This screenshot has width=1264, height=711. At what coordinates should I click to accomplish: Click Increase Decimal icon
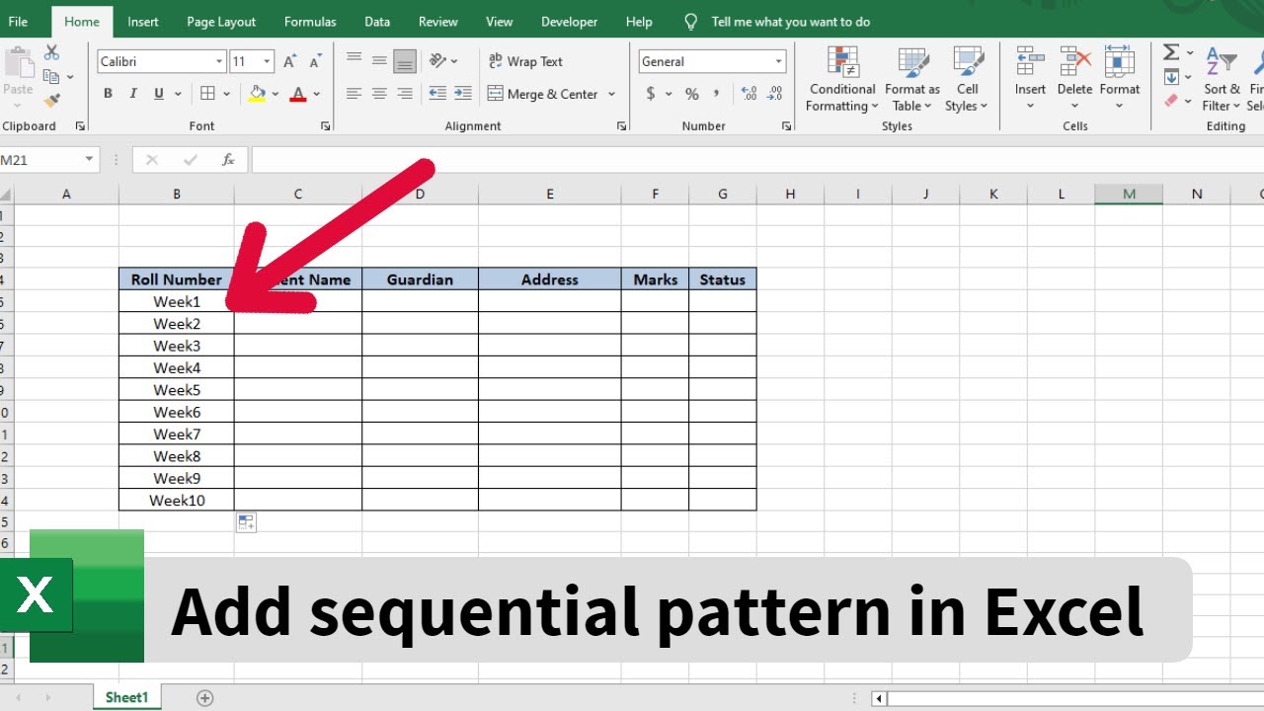coord(749,94)
